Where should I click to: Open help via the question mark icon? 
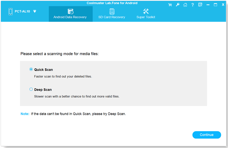(x=193, y=5)
